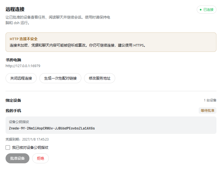
Task: Select the device fingerprint Znede-9Y-2Nm1iHopCRWUv text
Action: 52,128
